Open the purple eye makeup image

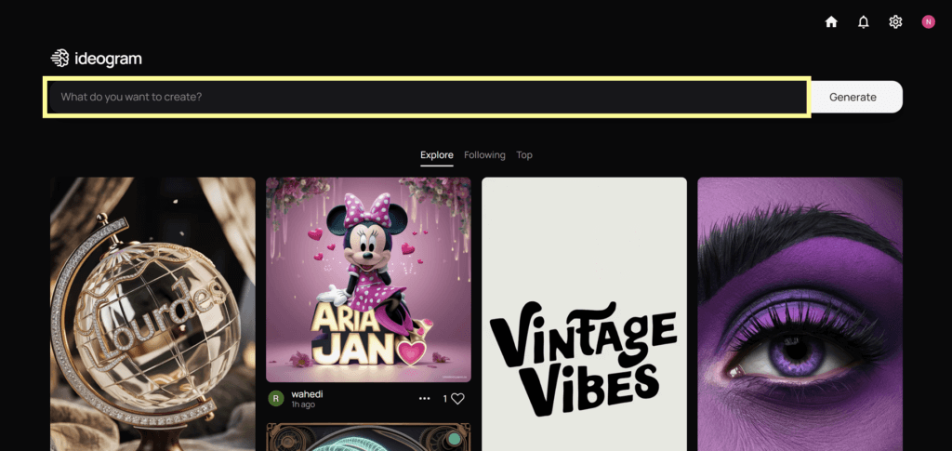coord(800,313)
